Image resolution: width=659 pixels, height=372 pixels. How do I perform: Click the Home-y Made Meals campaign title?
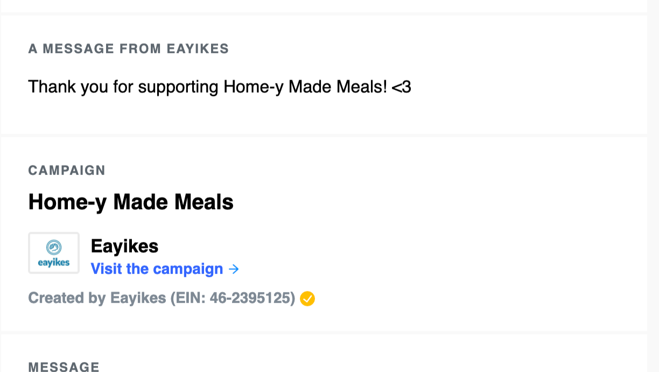pos(131,202)
